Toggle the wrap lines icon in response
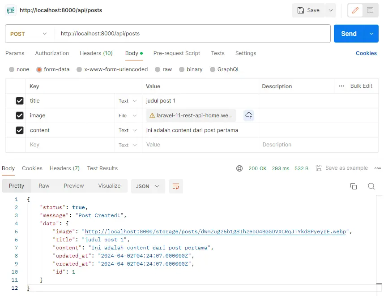Screen dimensions: 384x296 [x=176, y=186]
